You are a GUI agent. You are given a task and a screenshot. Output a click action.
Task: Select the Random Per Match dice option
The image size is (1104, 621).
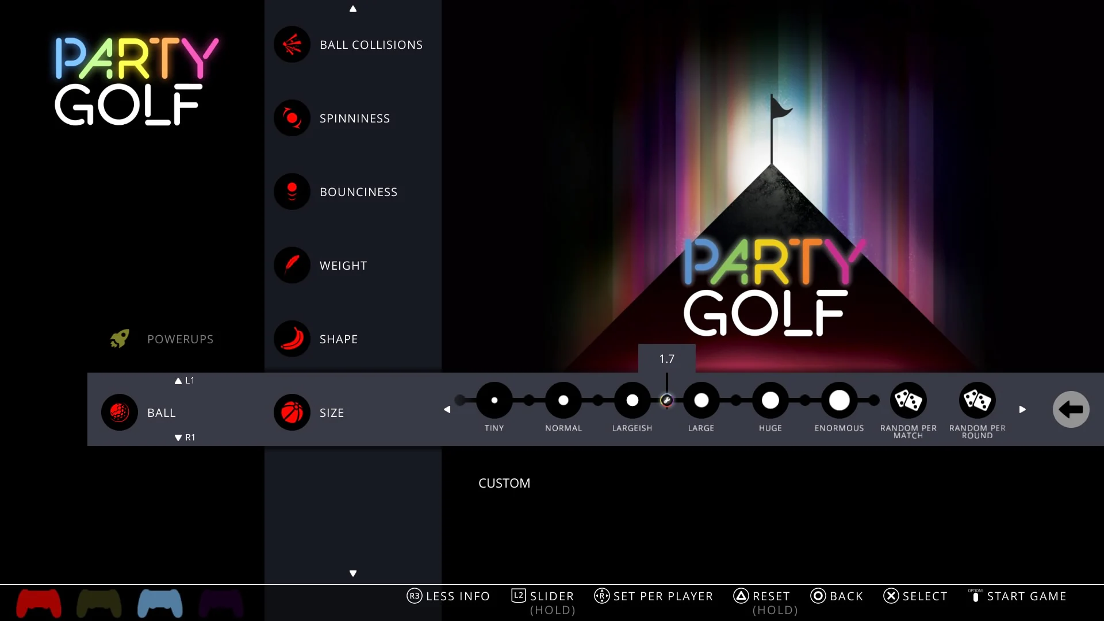[908, 401]
